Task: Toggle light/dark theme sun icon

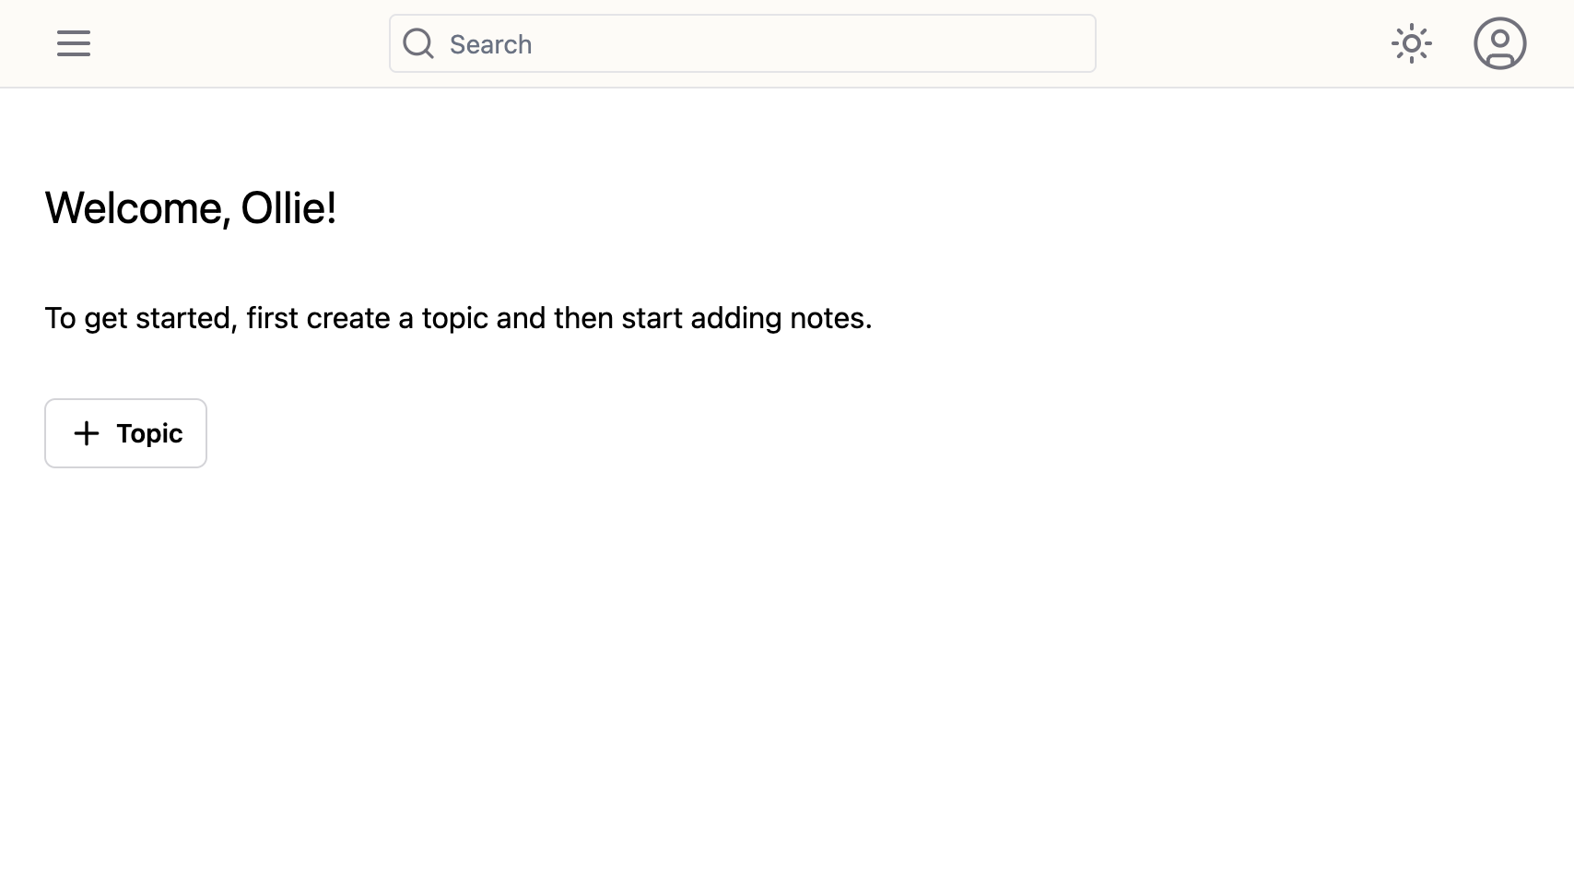Action: point(1412,43)
